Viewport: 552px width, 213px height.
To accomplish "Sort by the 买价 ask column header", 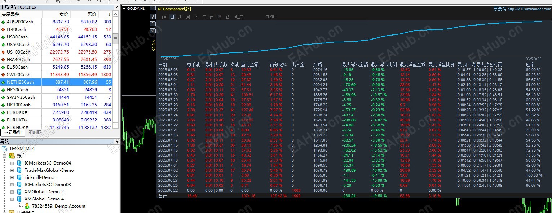I will (x=84, y=14).
